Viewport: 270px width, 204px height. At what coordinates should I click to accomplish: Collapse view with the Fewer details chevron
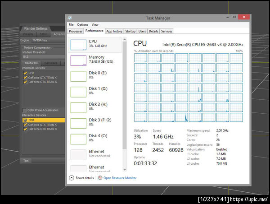(x=72, y=178)
